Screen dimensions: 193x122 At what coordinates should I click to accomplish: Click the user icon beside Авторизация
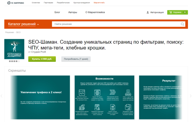coord(148,12)
